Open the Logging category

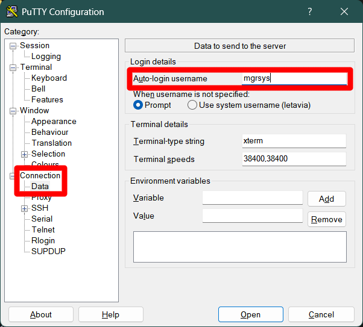[x=46, y=56]
